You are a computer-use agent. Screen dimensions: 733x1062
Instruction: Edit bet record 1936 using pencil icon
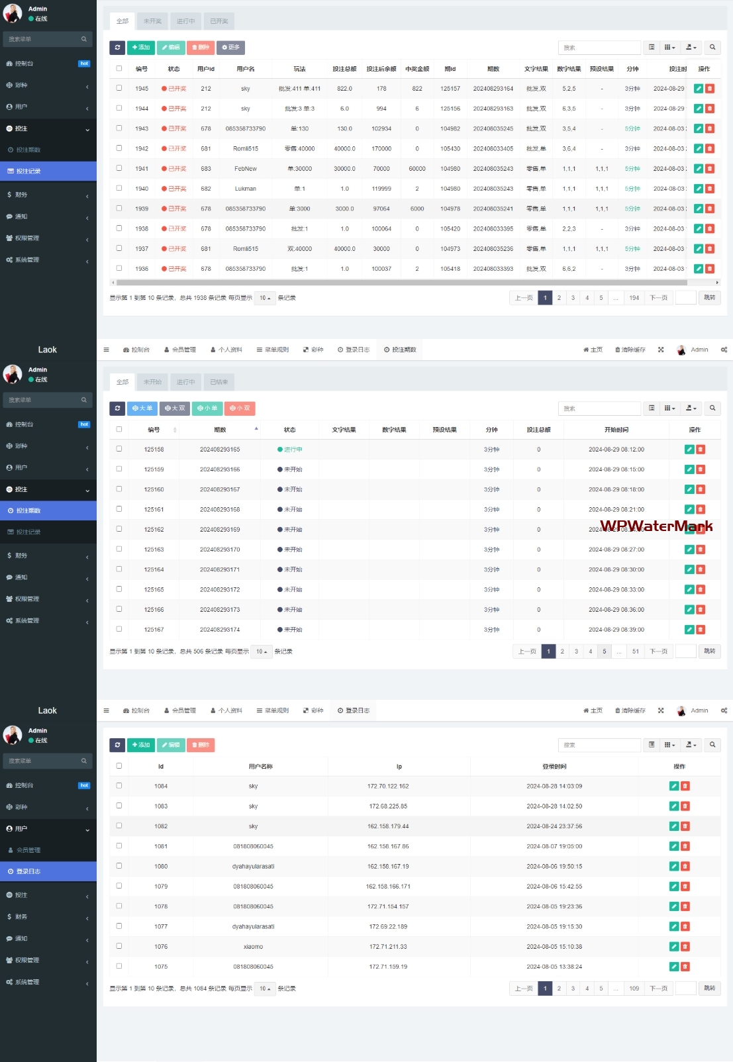point(698,269)
